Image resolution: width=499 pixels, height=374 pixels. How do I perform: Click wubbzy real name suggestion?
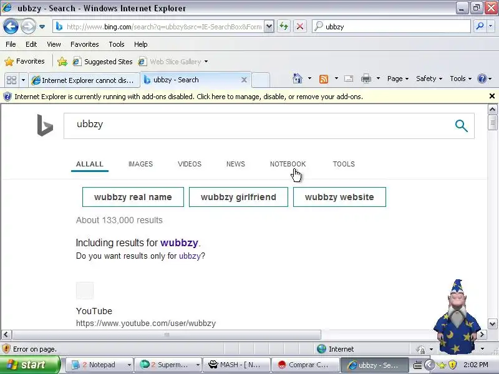click(133, 197)
